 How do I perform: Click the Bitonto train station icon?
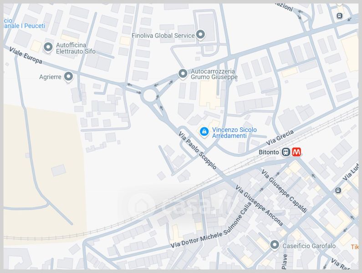click(x=286, y=152)
